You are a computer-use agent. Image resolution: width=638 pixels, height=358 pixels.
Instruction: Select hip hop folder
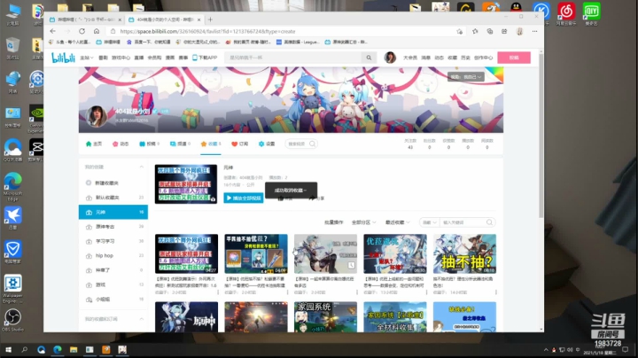pos(113,256)
